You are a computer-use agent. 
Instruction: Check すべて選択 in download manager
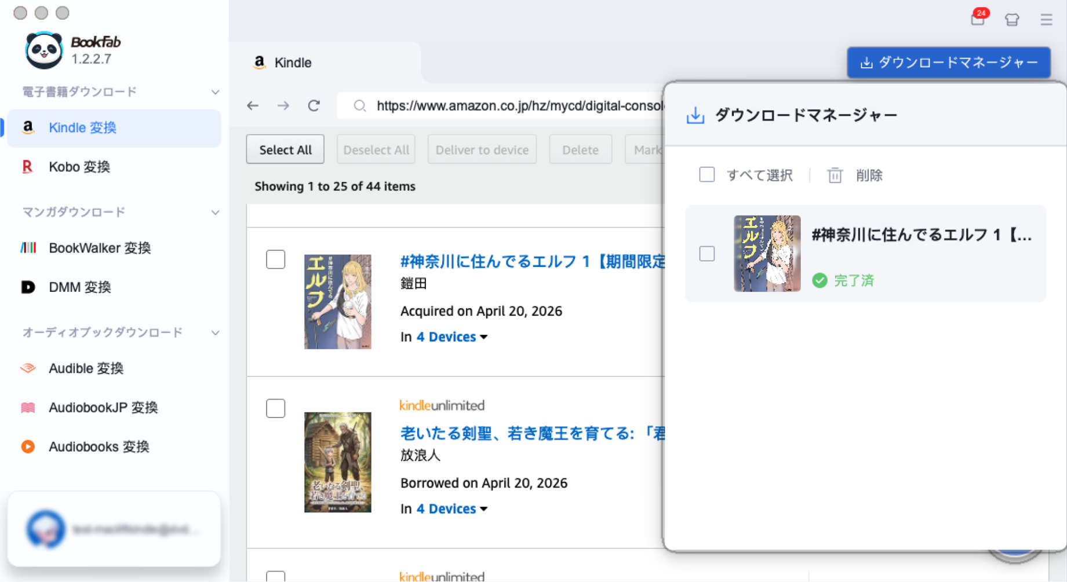707,174
